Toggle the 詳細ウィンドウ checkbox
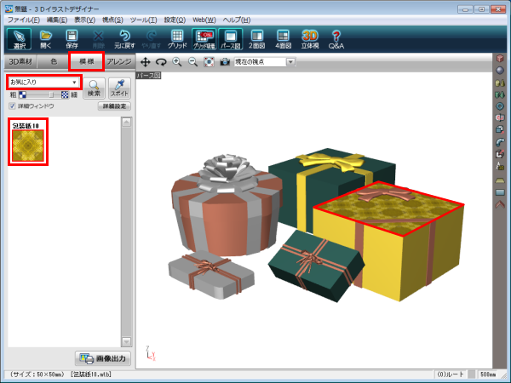Image resolution: width=511 pixels, height=383 pixels. 12,106
